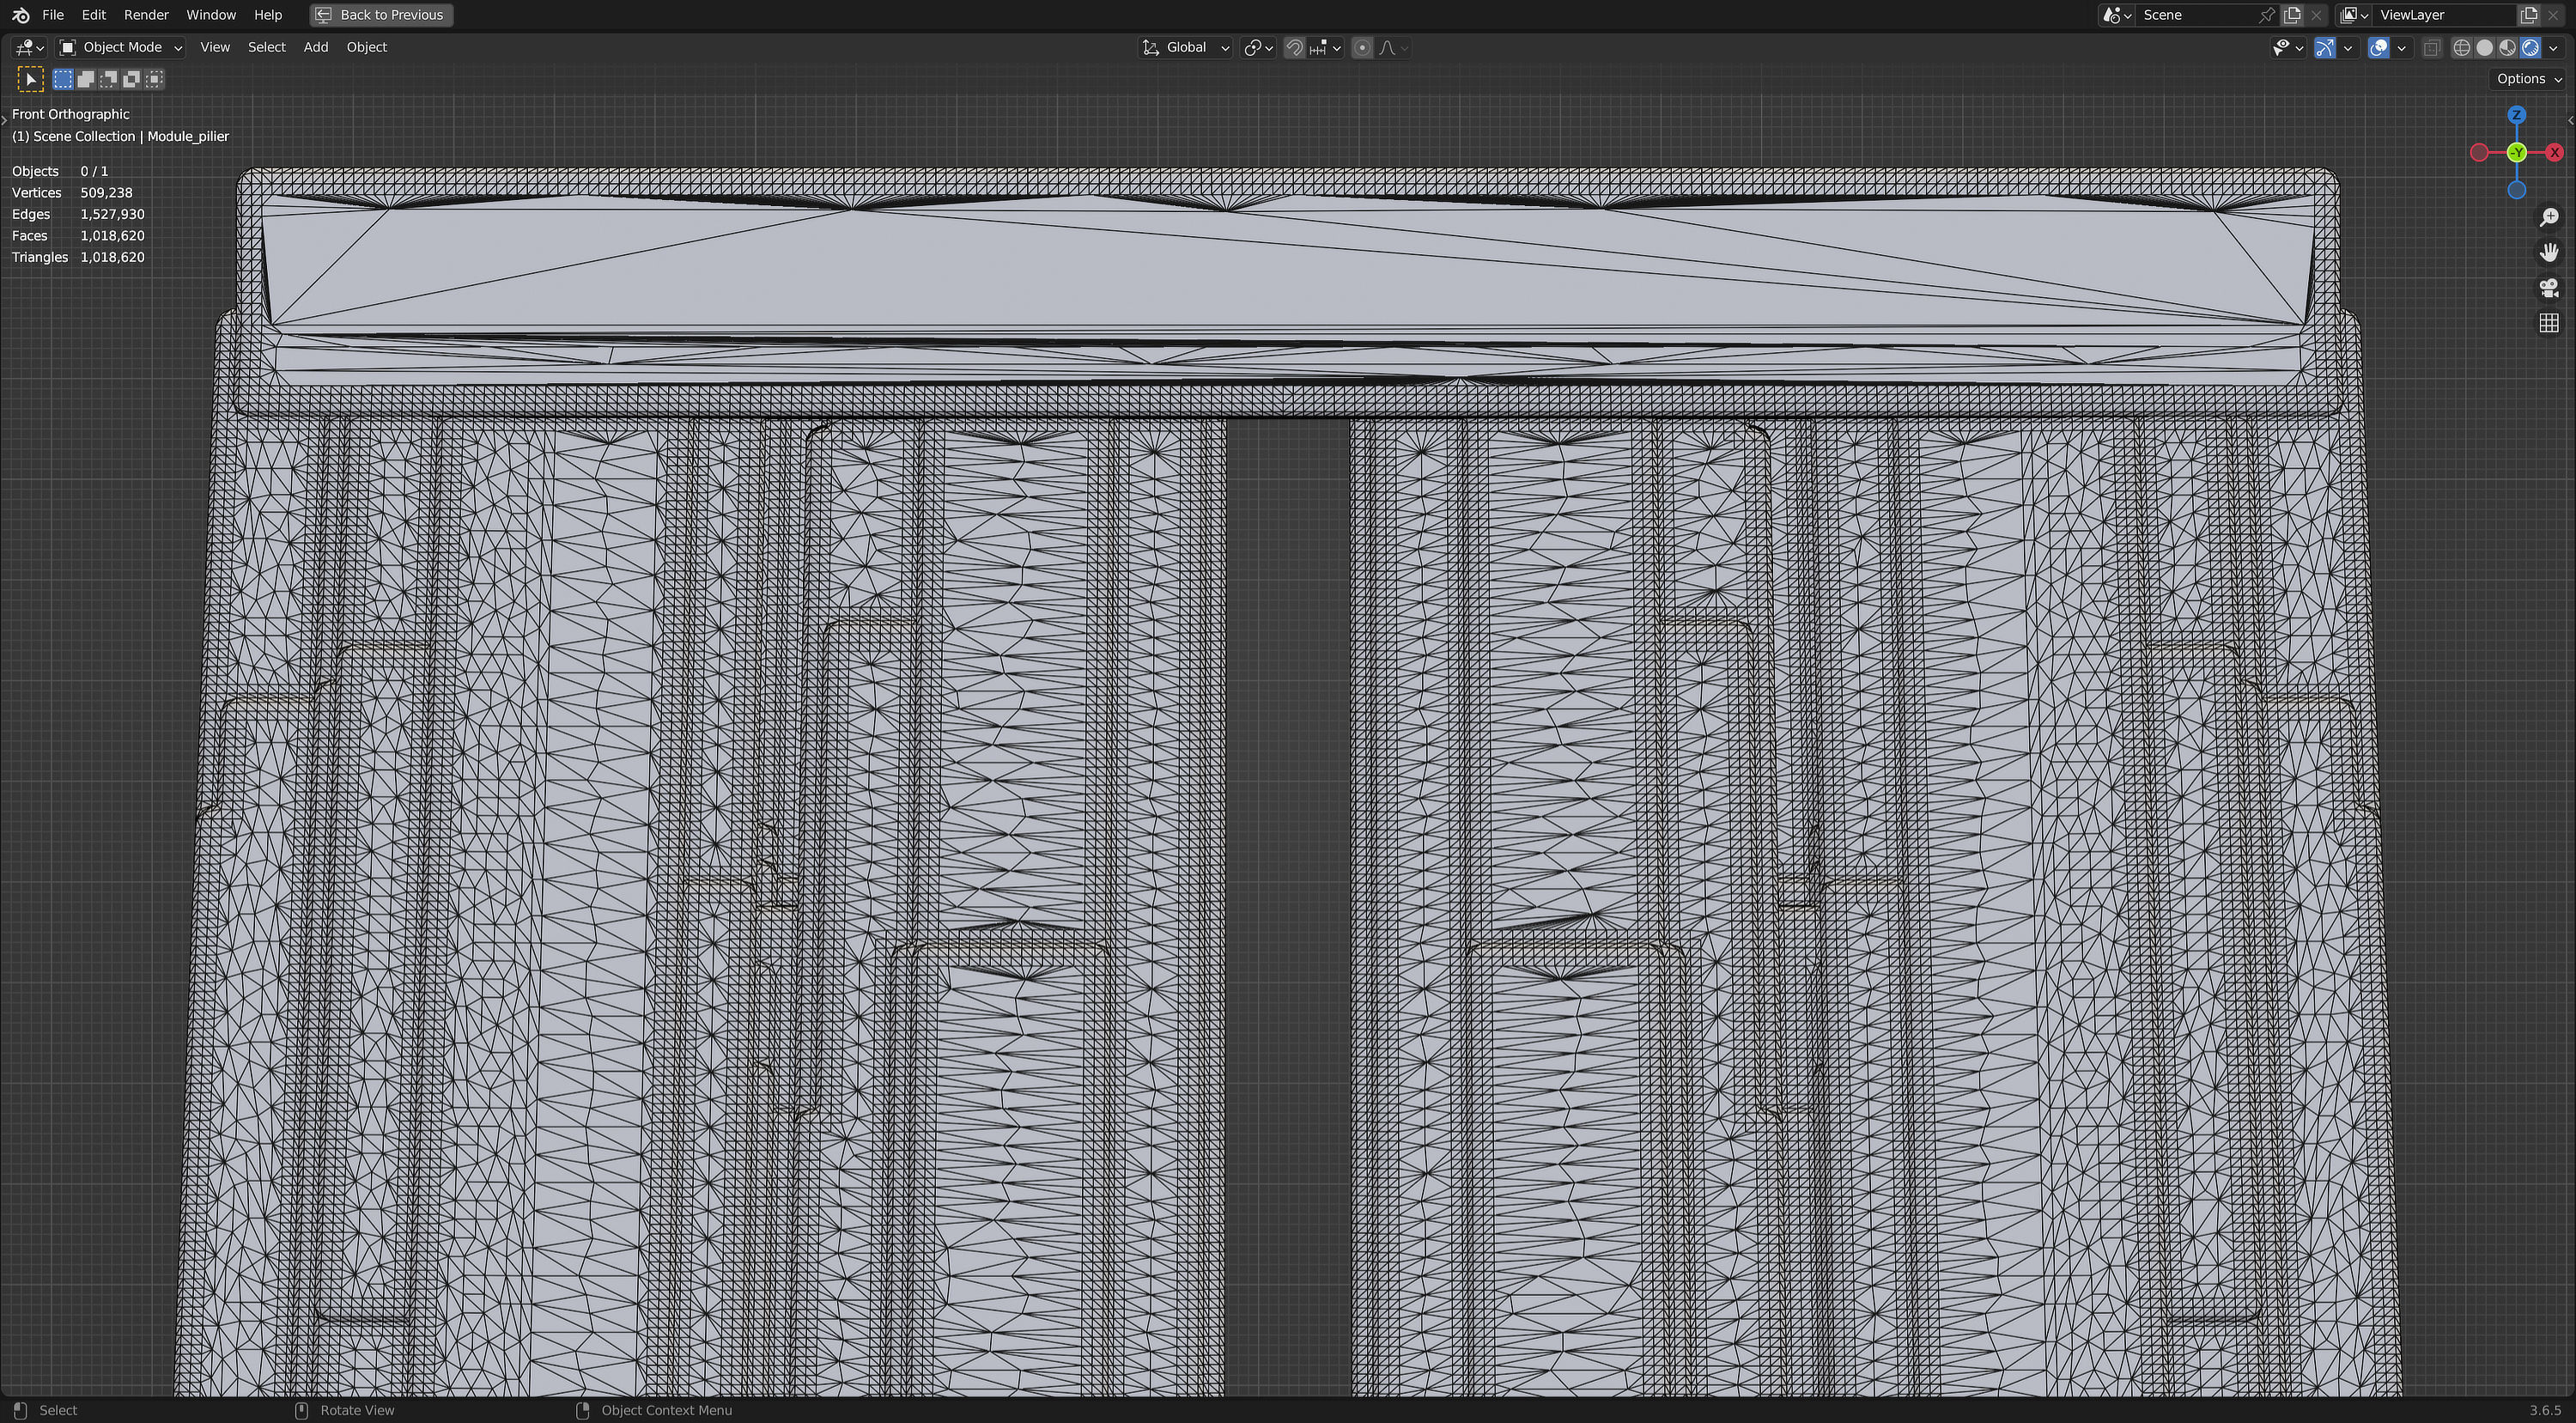Choose the Set New Selection mode

pos(63,79)
